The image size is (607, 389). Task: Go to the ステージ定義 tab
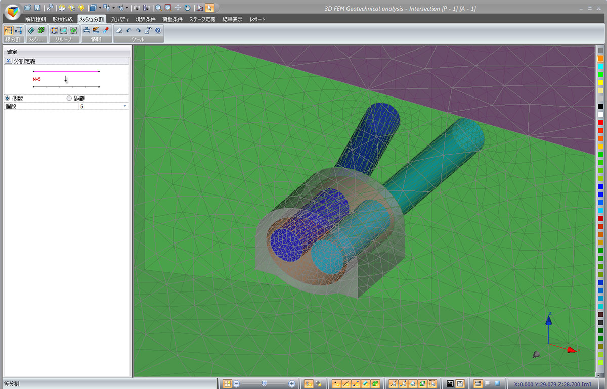202,19
